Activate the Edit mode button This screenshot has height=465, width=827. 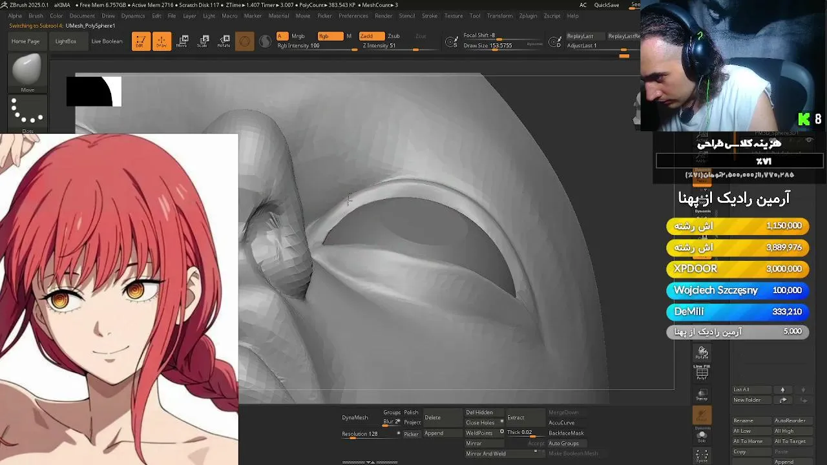(141, 41)
